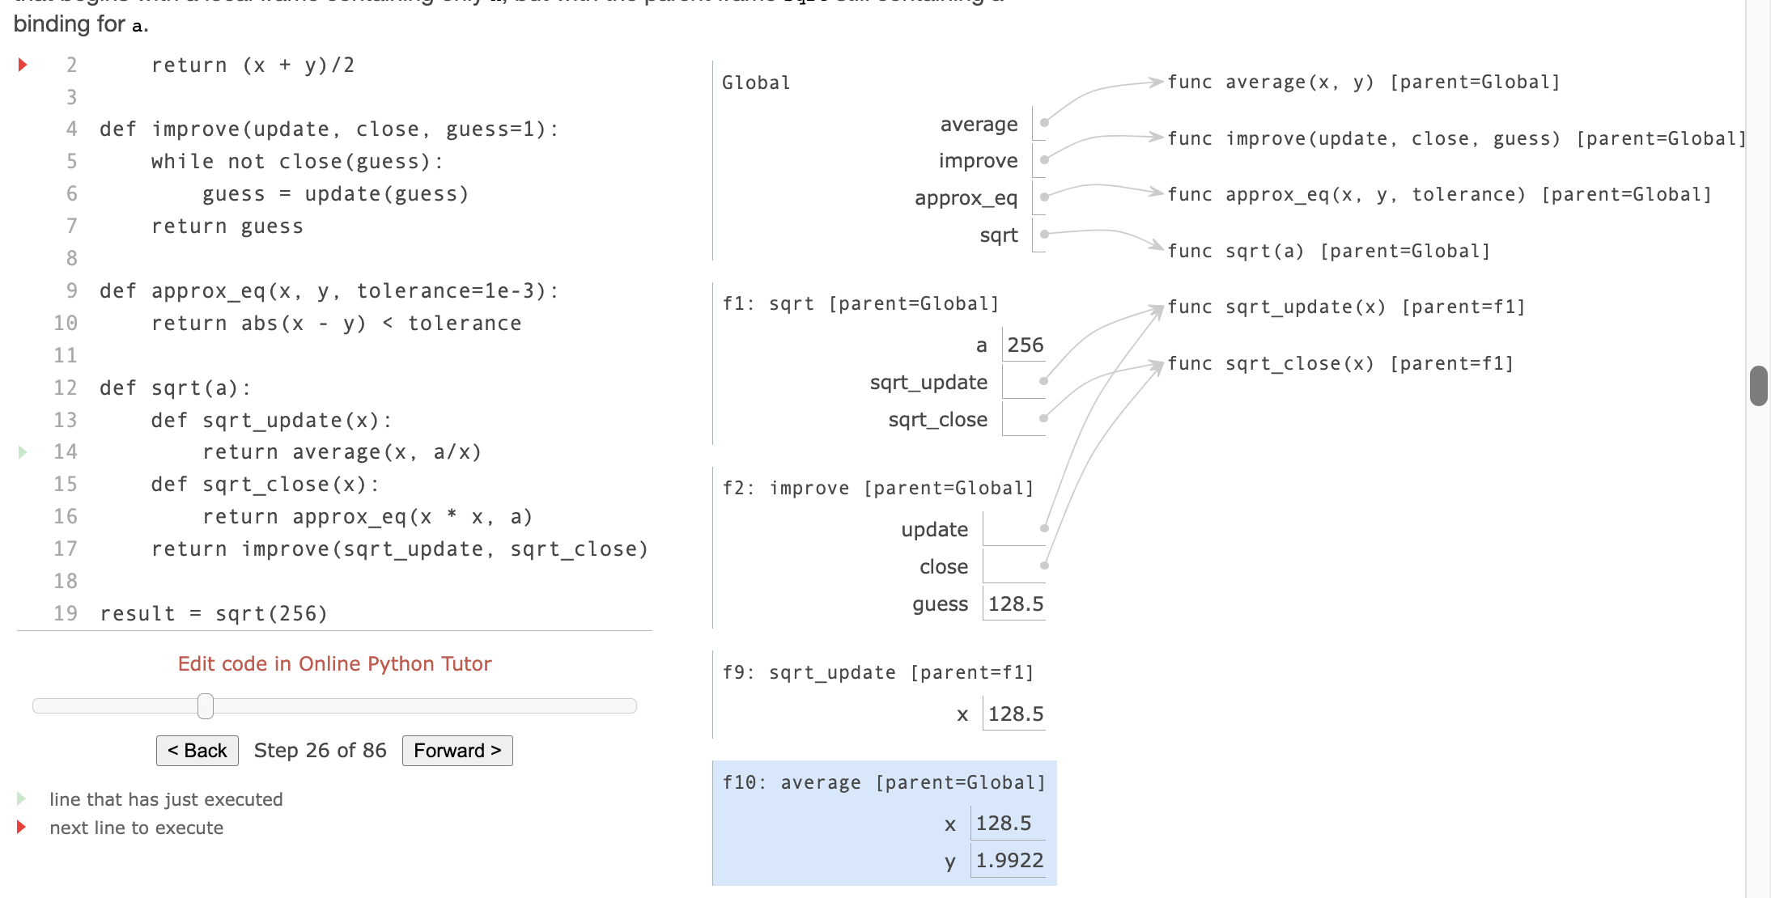Click the green just-executed arrow beside line 14
The height and width of the screenshot is (898, 1771).
point(23,452)
